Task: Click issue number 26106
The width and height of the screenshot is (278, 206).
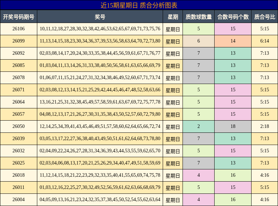Action: [18, 29]
